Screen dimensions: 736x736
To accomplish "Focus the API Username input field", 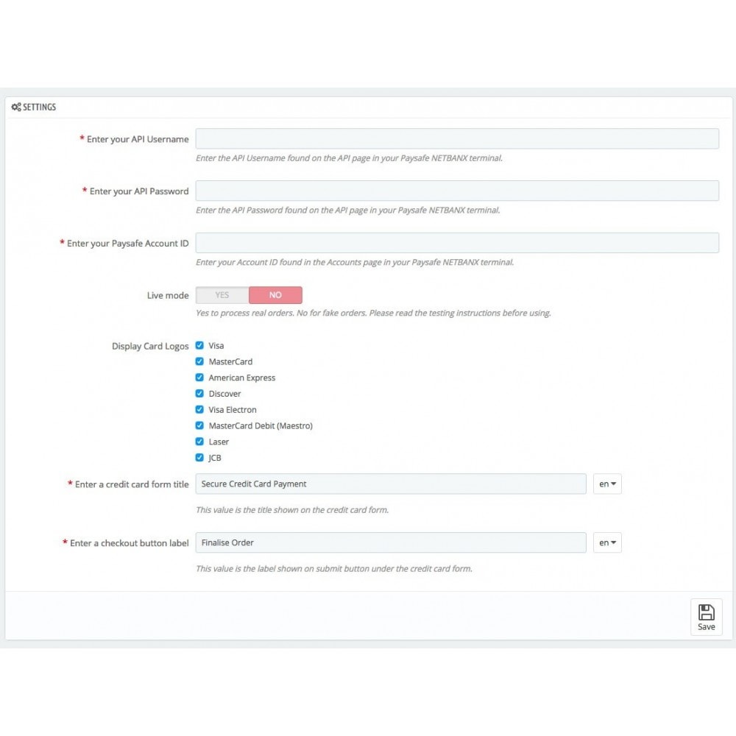I will 457,139.
